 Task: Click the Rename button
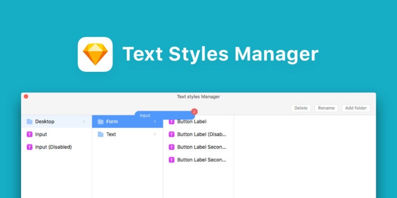[x=326, y=108]
